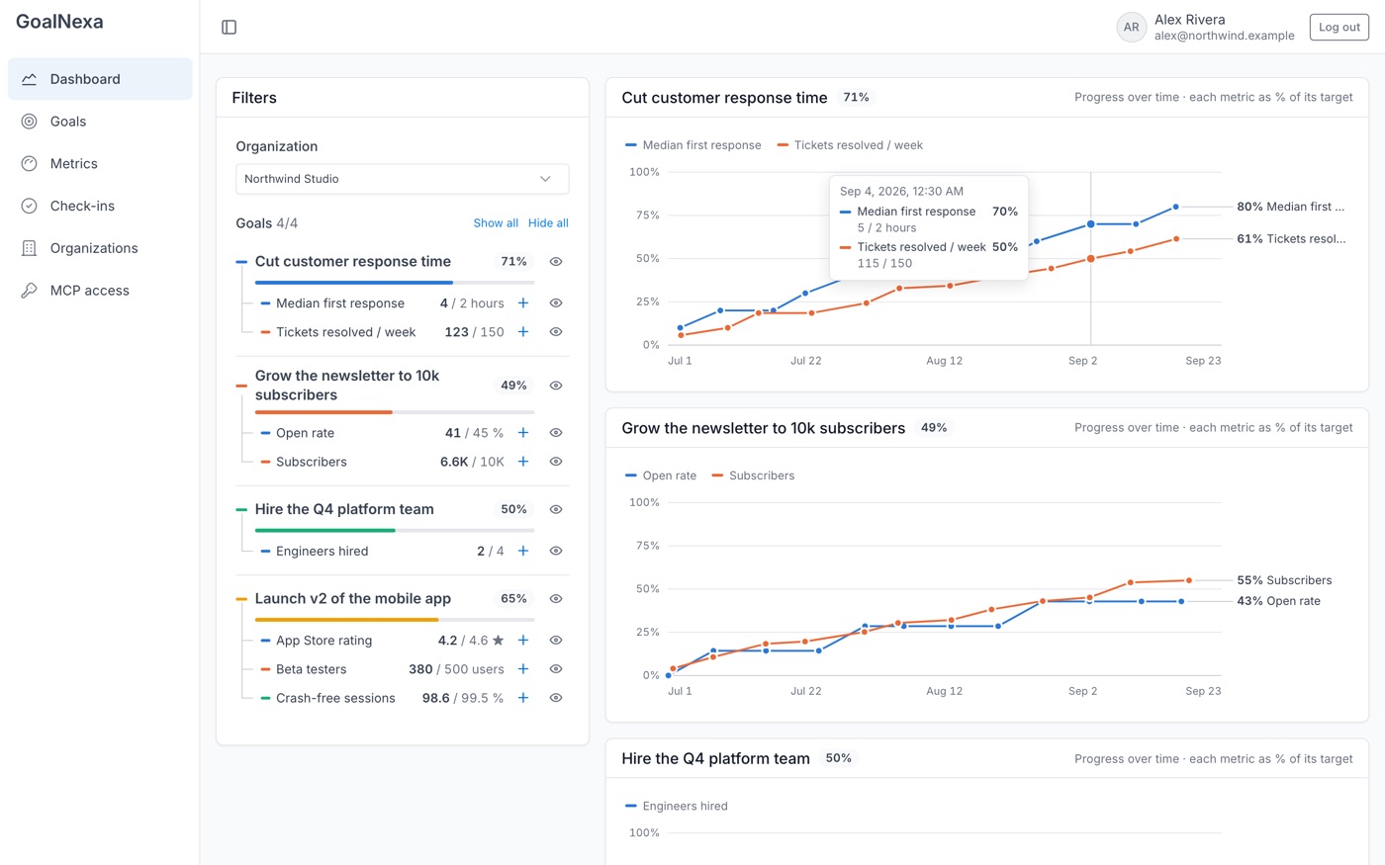Click the AR user avatar
Image resolution: width=1385 pixels, height=865 pixels.
[x=1131, y=28]
